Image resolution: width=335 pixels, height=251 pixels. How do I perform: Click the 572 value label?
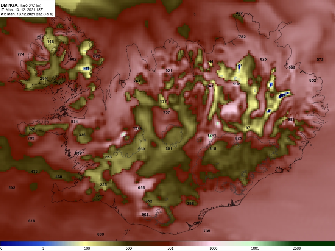point(320,60)
